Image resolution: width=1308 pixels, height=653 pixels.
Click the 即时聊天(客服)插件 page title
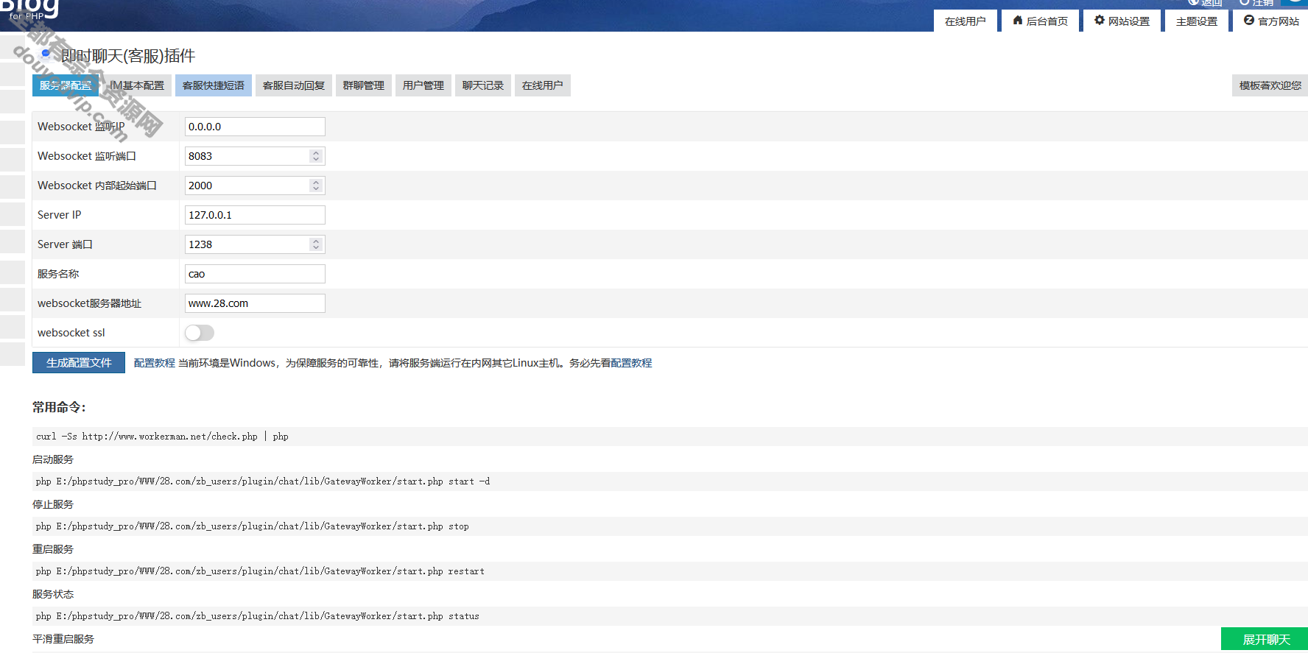[128, 56]
